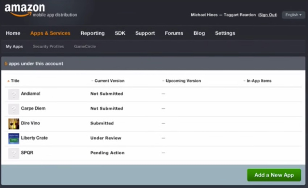Open the Blog page
The height and width of the screenshot is (188, 308).
click(x=199, y=33)
